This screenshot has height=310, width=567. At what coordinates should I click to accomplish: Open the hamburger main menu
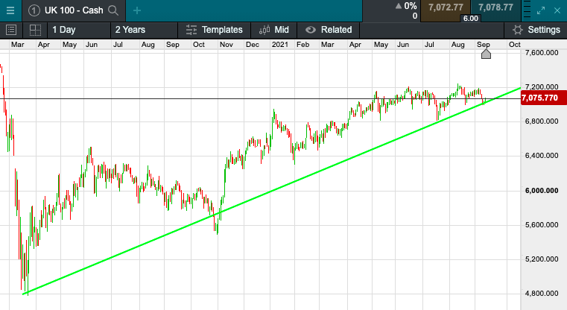tap(10, 10)
